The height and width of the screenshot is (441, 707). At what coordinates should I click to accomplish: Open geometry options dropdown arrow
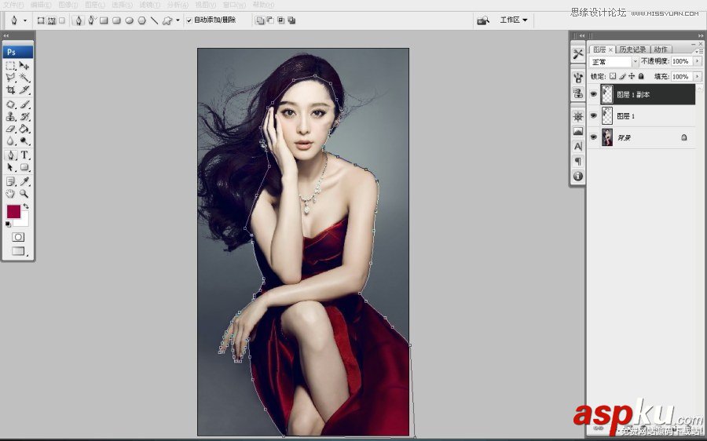coord(178,20)
